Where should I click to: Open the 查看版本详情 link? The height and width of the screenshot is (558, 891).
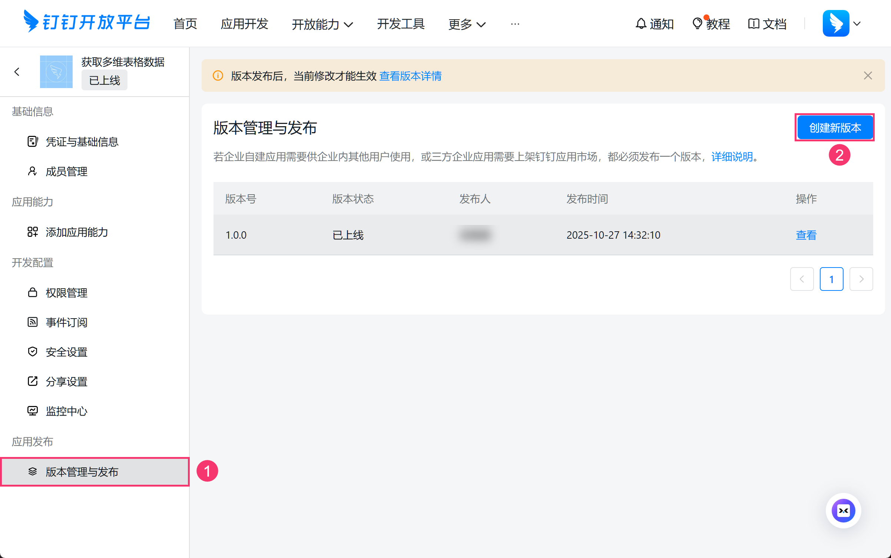(410, 76)
